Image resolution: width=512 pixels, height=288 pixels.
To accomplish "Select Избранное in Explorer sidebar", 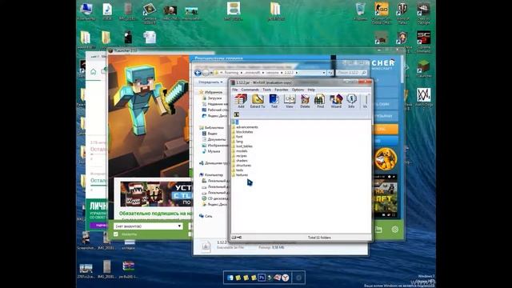I will (x=211, y=93).
